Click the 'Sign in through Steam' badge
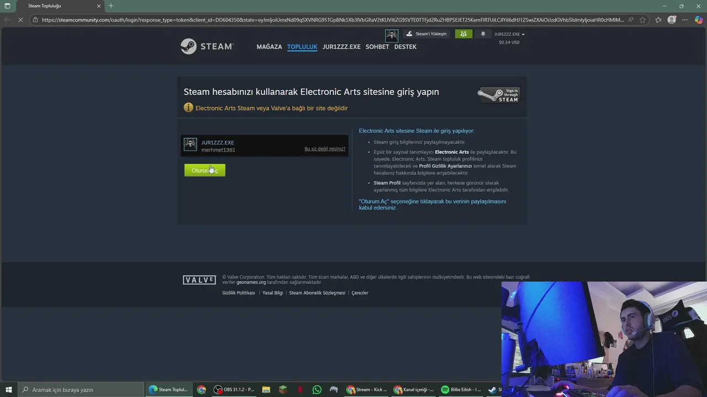Screen dimensions: 707x397 499,95
